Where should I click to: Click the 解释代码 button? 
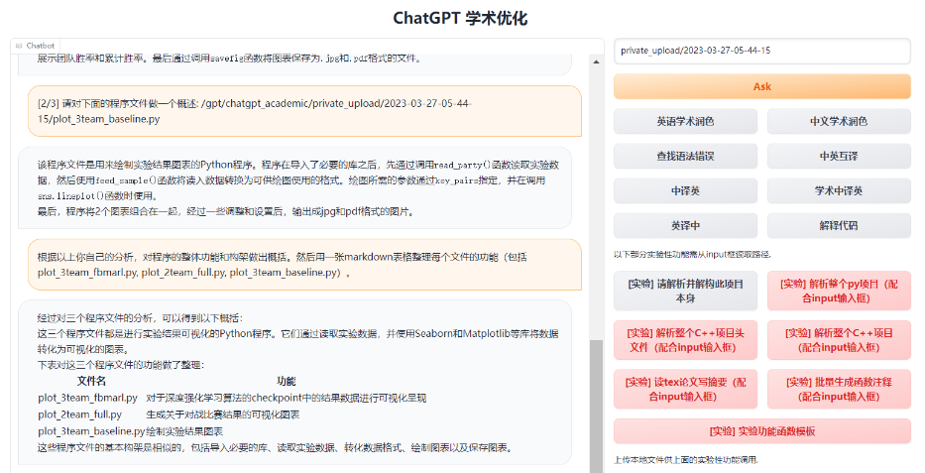tap(839, 226)
